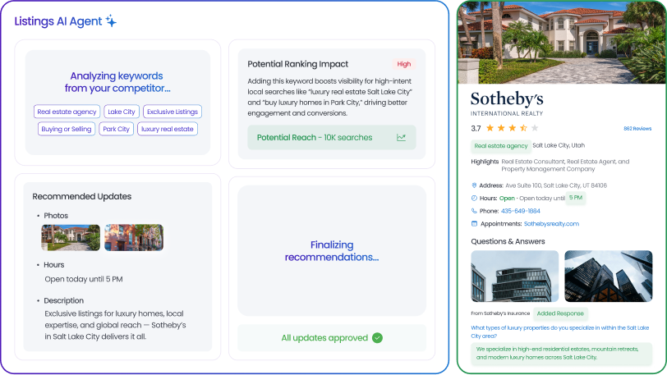The height and width of the screenshot is (375, 667).
Task: Open the Sothebysrealty.com appointments link
Action: click(551, 224)
